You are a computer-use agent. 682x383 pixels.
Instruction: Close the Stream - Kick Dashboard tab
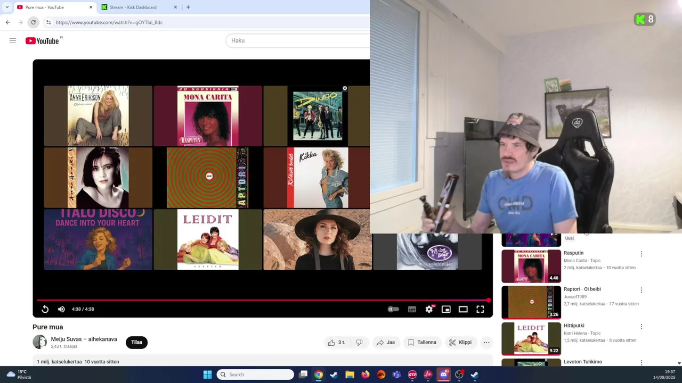coord(175,7)
